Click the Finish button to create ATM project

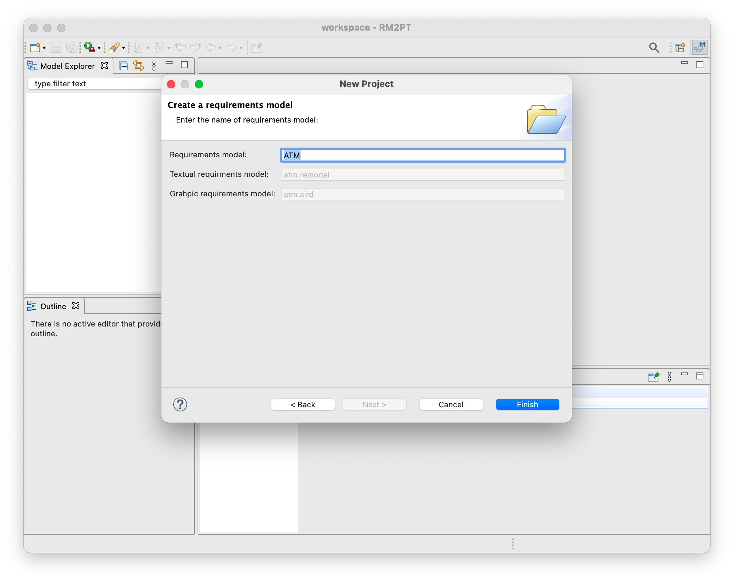pyautogui.click(x=527, y=404)
